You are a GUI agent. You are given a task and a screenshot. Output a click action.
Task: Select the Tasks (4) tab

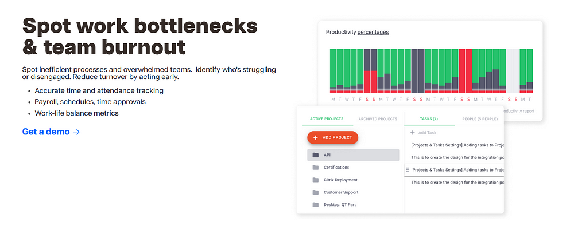pyautogui.click(x=429, y=119)
